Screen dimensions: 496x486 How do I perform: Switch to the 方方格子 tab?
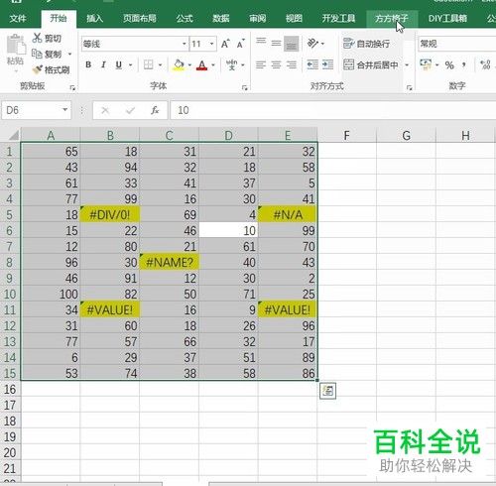[x=392, y=18]
